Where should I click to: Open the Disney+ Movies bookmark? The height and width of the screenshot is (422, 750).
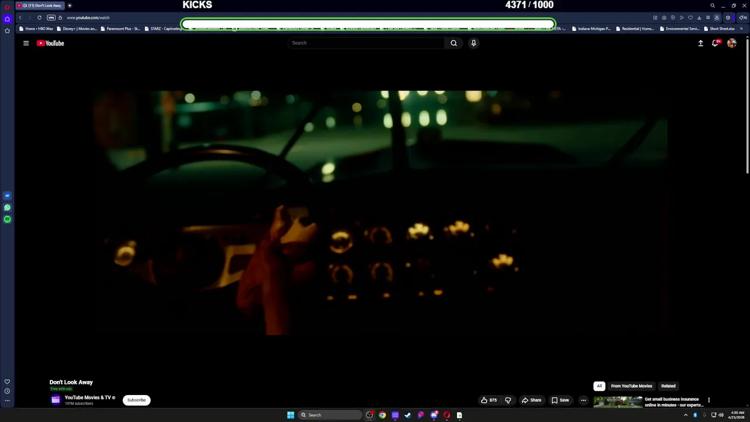coord(77,29)
